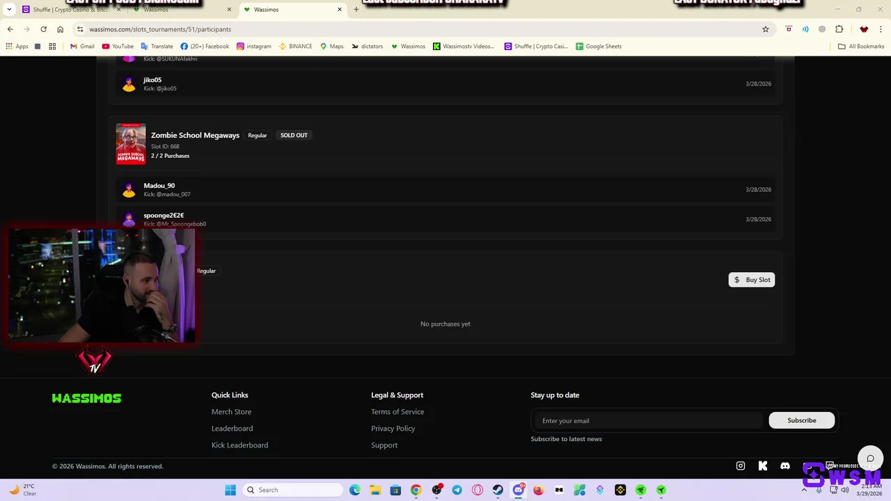Open the Apps bookmark shortcut
Image resolution: width=891 pixels, height=501 pixels.
coord(17,47)
